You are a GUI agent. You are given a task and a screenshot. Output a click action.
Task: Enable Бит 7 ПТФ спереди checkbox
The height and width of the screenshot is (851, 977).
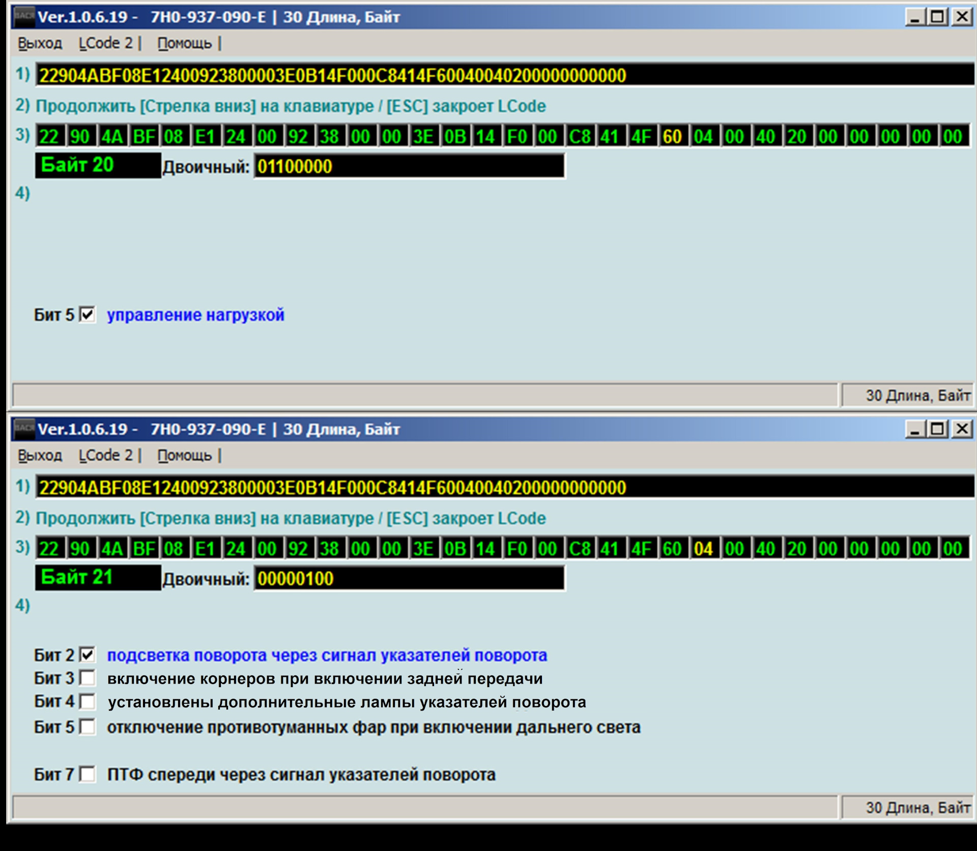[88, 774]
